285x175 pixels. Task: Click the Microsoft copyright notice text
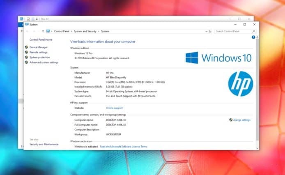pyautogui.click(x=102, y=58)
